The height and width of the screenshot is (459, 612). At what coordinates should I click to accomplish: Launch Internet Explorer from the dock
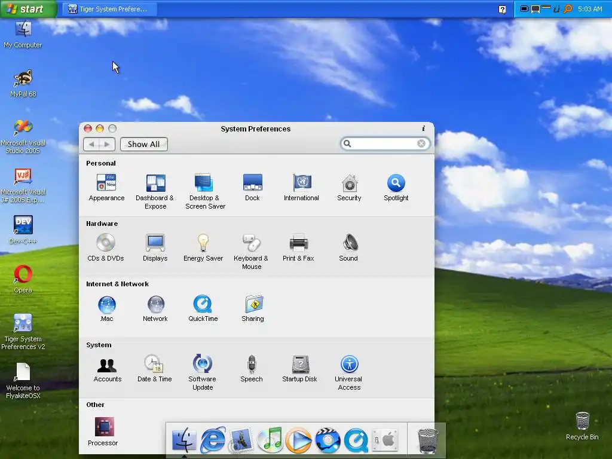pyautogui.click(x=213, y=440)
